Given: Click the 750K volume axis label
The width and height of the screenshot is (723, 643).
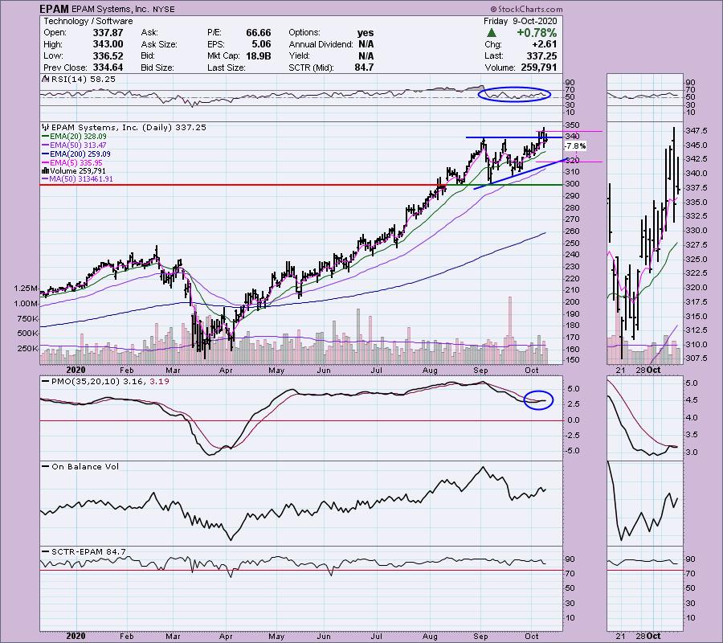Looking at the screenshot, I should click(27, 319).
